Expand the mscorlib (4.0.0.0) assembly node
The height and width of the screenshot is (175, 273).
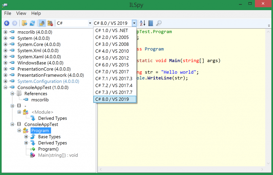point(5,32)
